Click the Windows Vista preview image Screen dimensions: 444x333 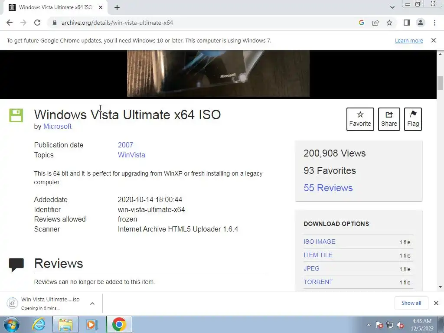point(218,74)
